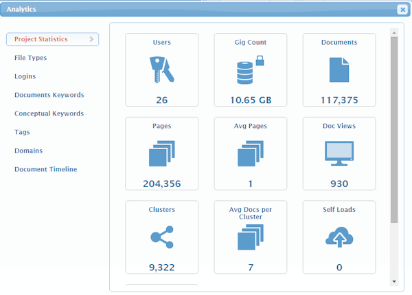Click the Users key icon
412x295 pixels.
click(161, 70)
